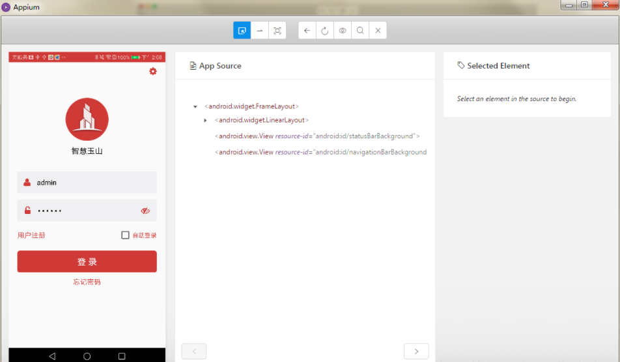Click the admin username field

pos(87,182)
